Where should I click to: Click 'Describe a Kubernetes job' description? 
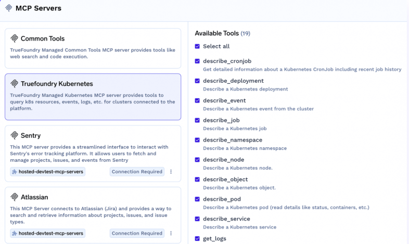click(235, 129)
